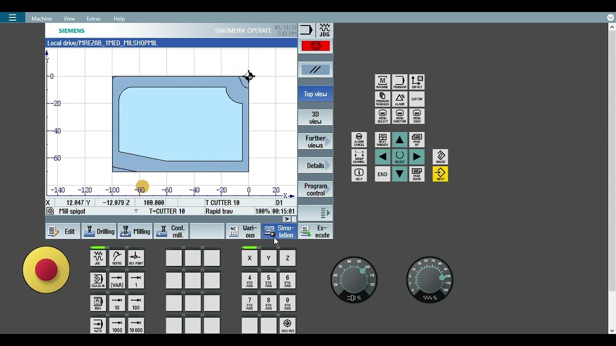Click the Edit softkey

tap(63, 232)
